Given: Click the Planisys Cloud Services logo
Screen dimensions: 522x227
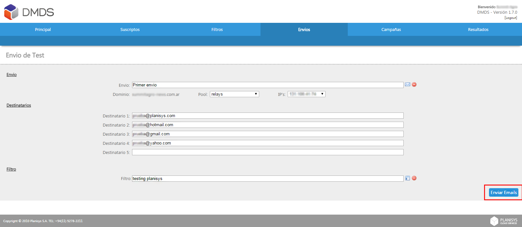Looking at the screenshot, I should click(x=504, y=221).
